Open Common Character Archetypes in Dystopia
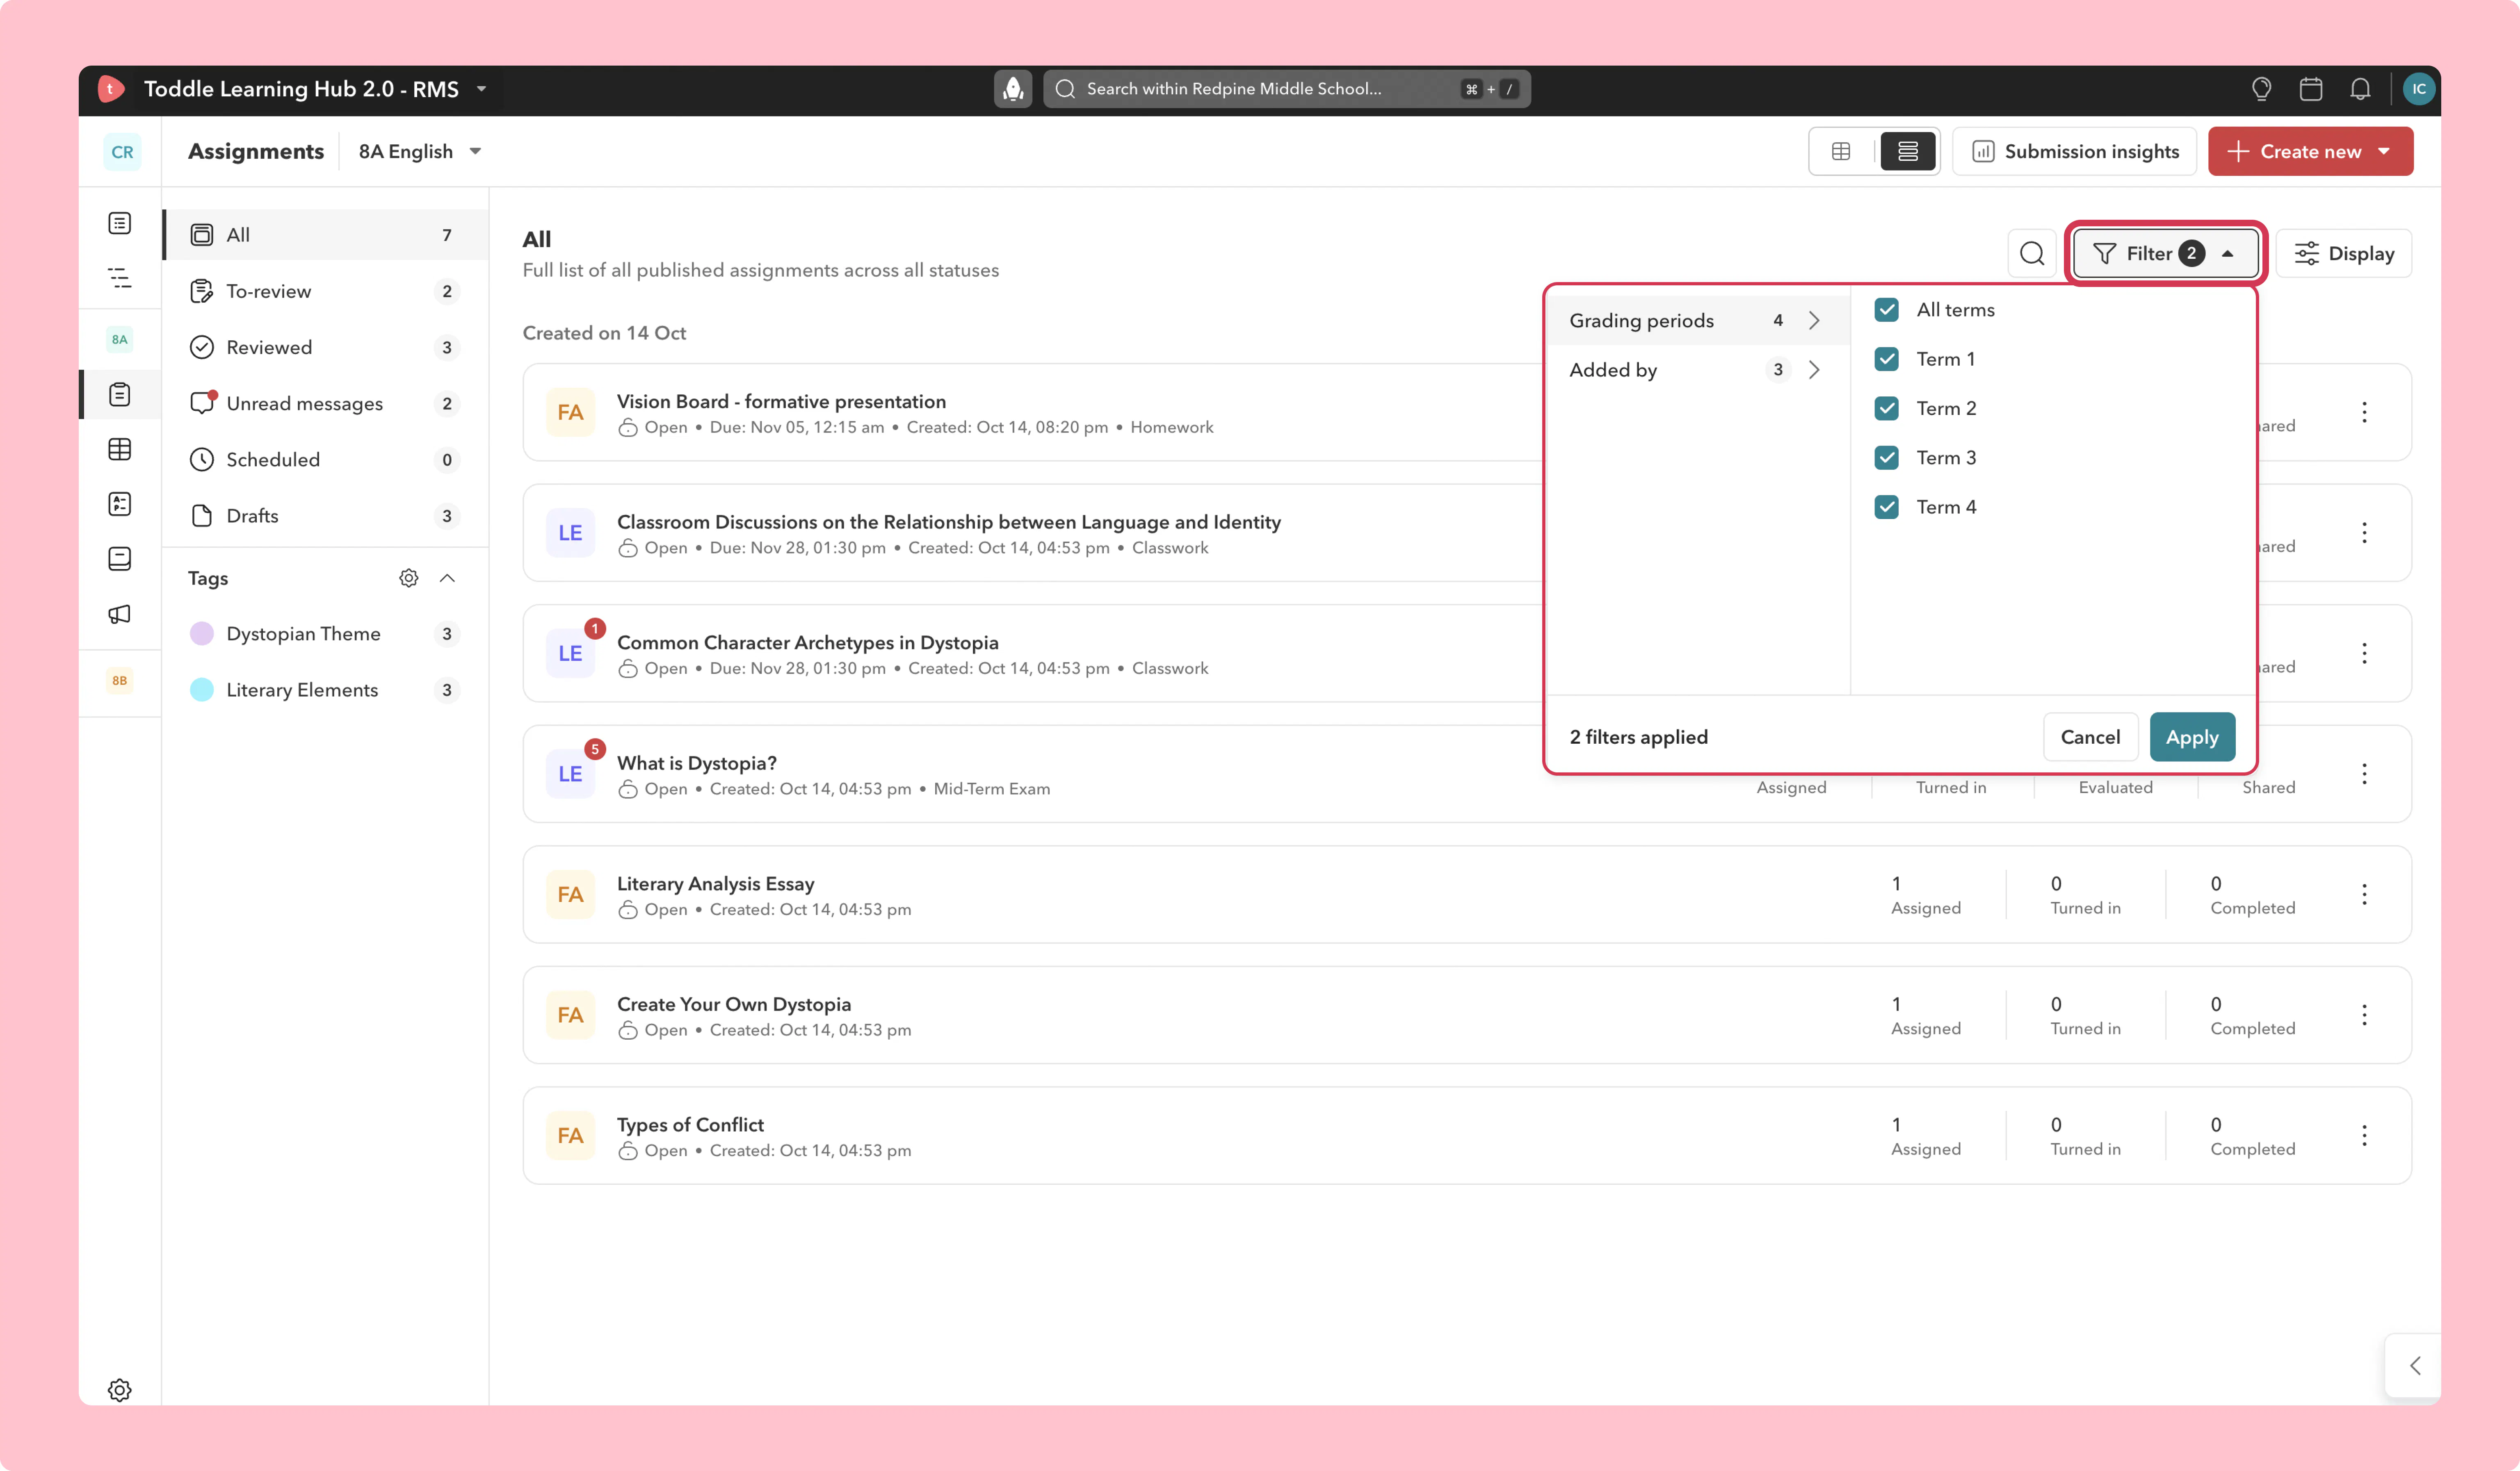Screen dimensions: 2520x1471 tap(808, 642)
